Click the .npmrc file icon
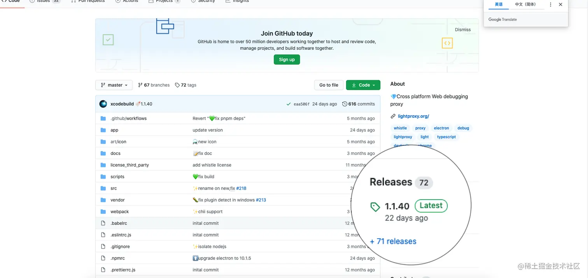The height and width of the screenshot is (278, 588). coord(103,258)
